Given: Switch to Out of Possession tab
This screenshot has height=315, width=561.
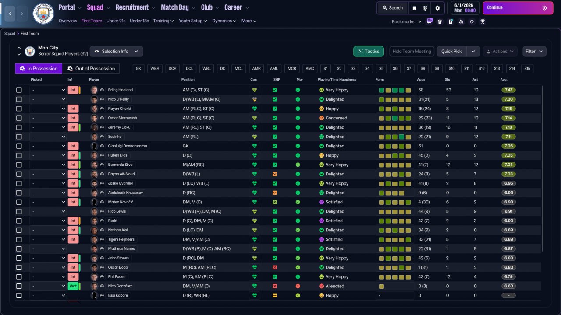Looking at the screenshot, I should coord(91,69).
